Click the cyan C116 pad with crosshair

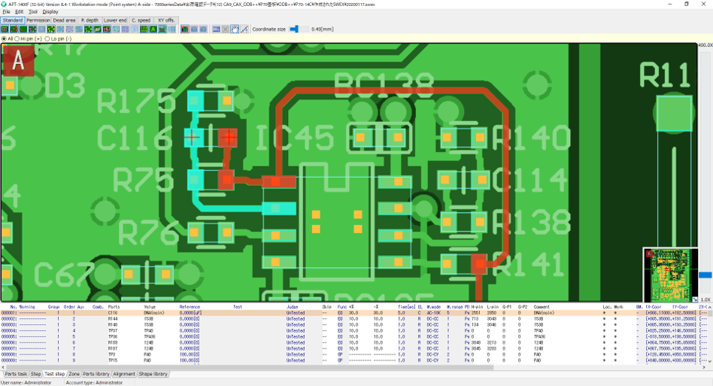coord(193,137)
